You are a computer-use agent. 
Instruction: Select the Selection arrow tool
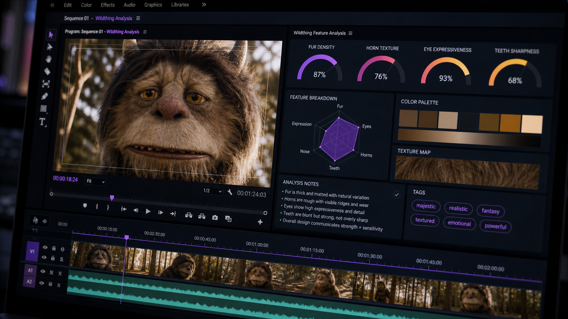coord(51,35)
